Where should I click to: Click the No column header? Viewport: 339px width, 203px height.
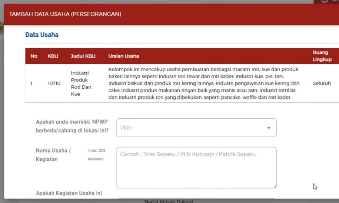click(34, 56)
